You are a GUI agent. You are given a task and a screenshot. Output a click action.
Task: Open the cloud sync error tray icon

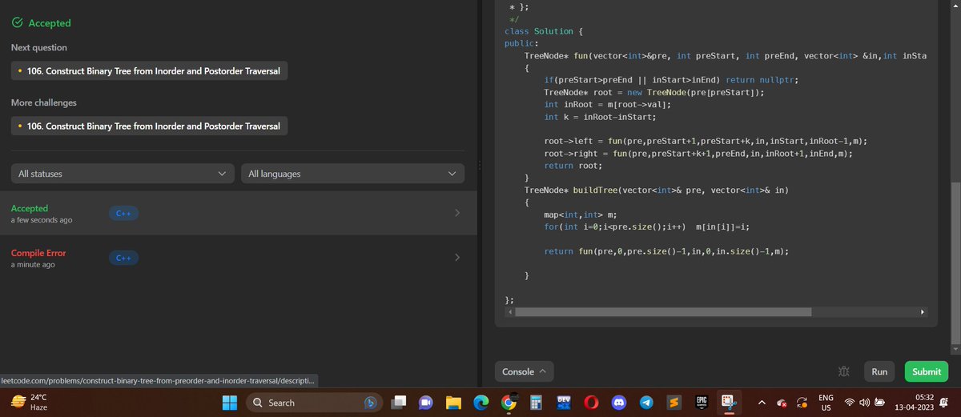click(x=781, y=403)
